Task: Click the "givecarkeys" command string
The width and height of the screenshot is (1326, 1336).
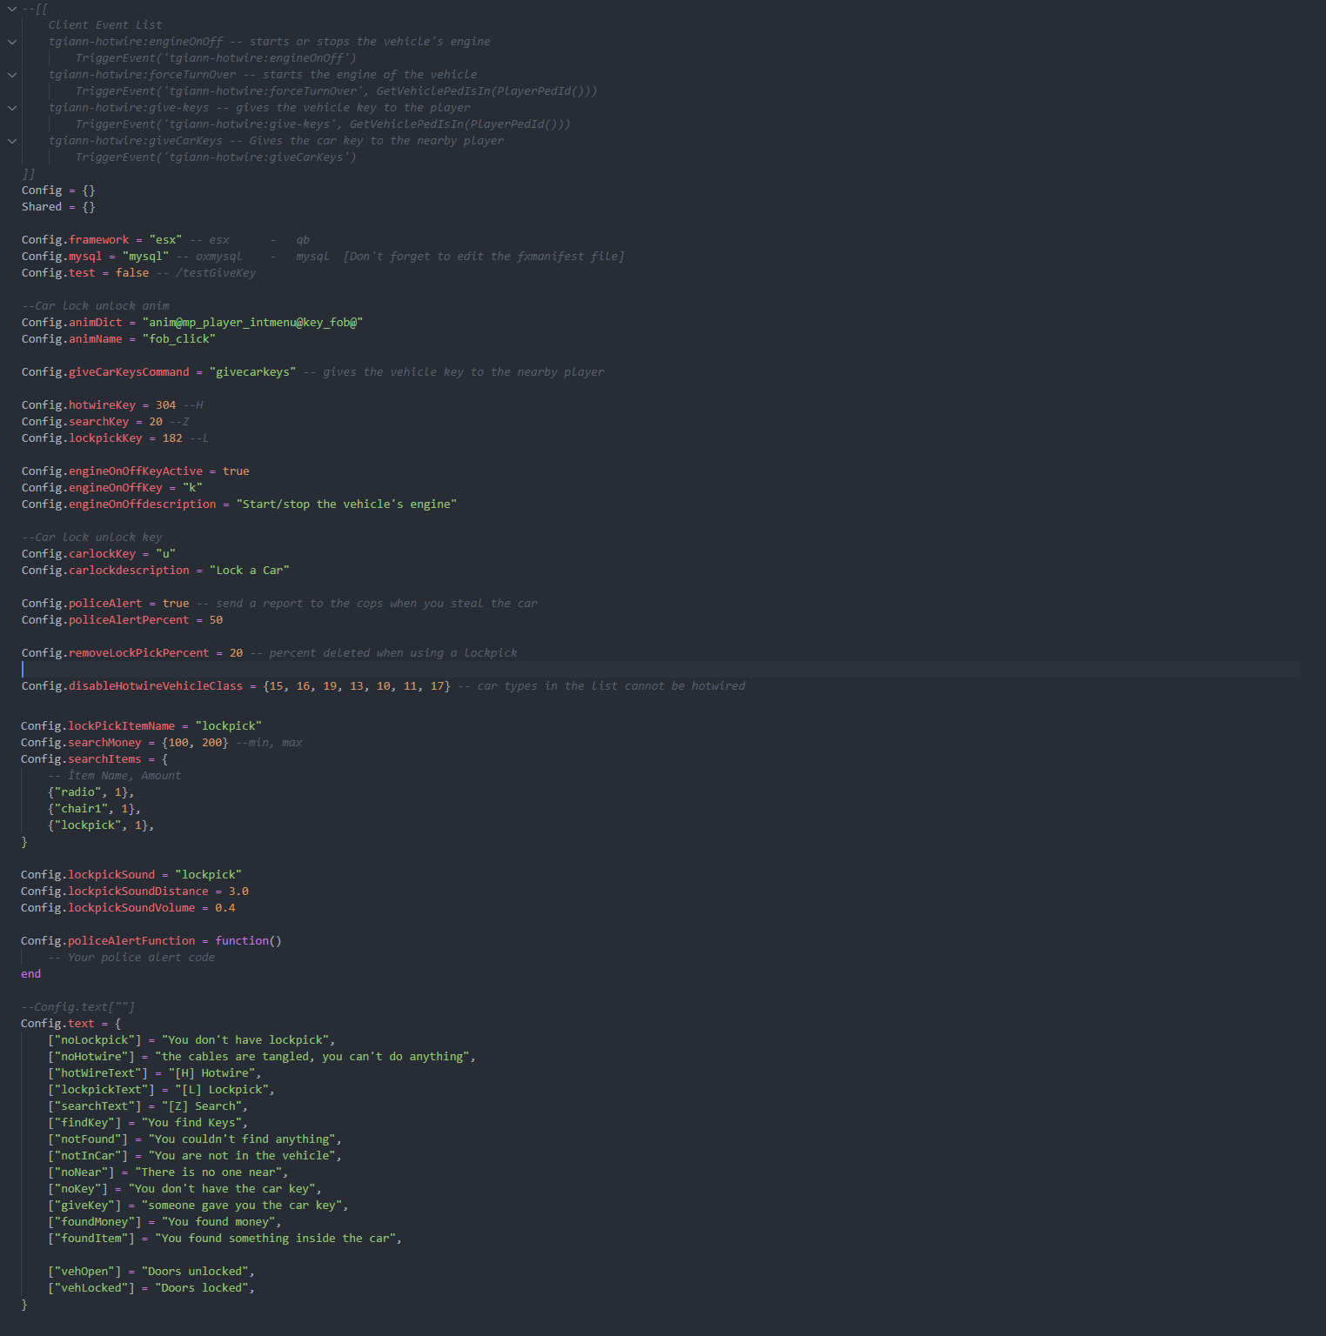Action: click(252, 372)
